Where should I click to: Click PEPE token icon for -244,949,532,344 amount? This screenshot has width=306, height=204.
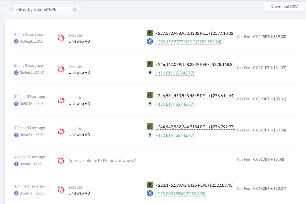point(150,126)
